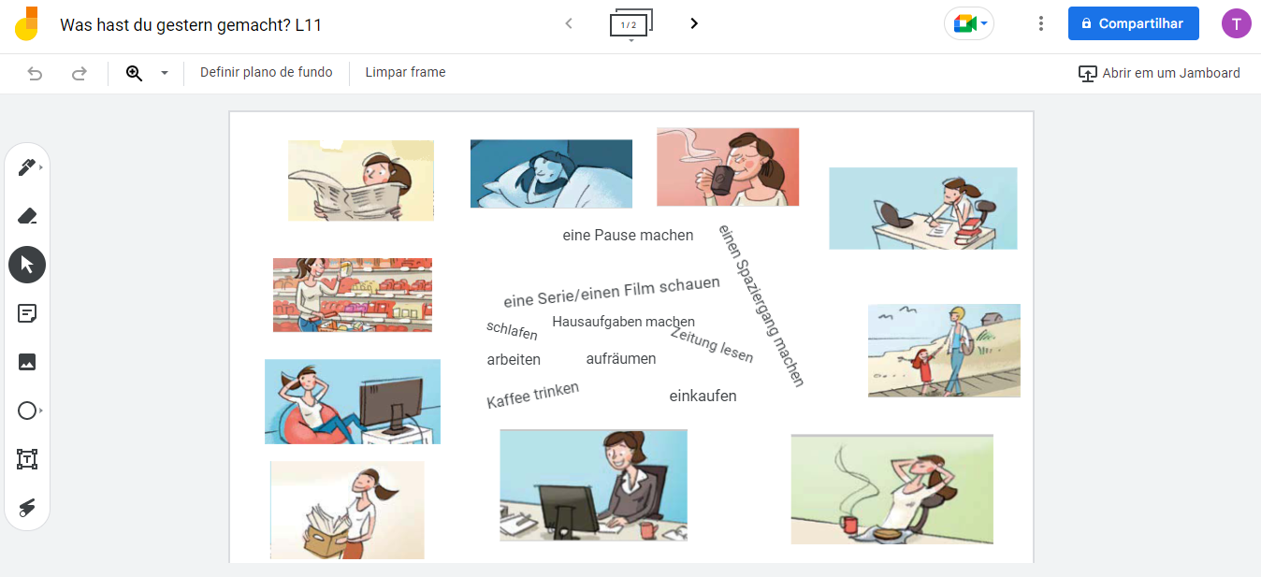Redo the last action
The image size is (1261, 577).
pos(80,73)
